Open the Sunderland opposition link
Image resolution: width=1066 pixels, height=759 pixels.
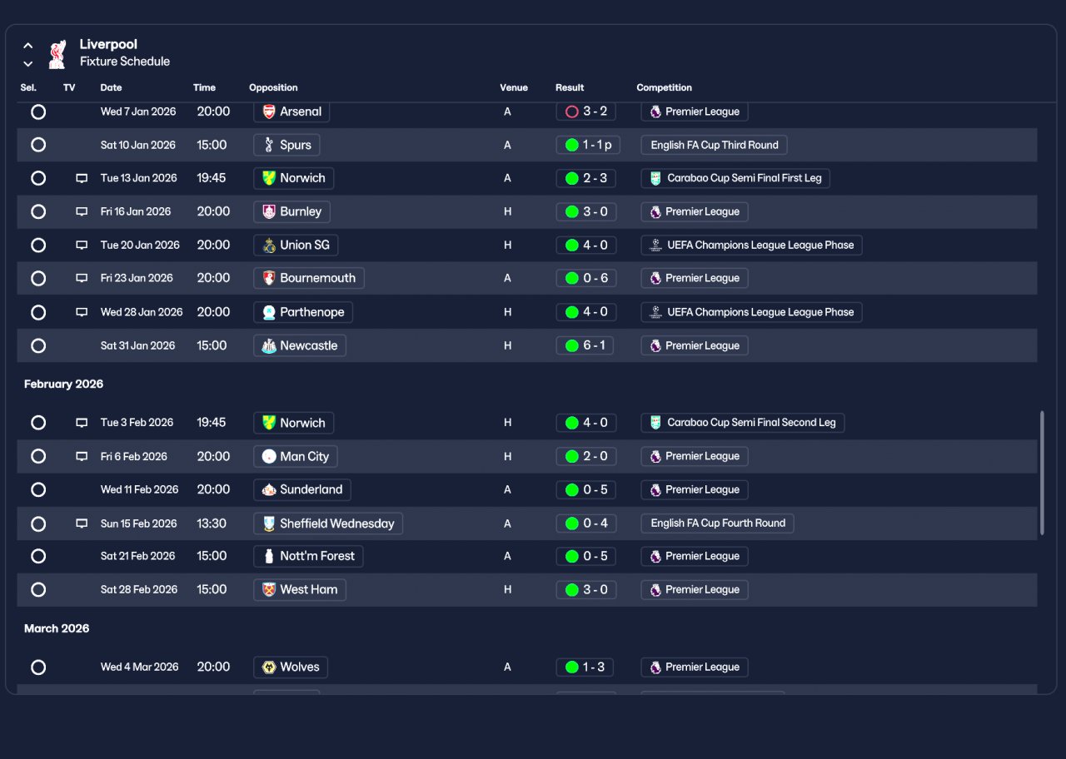click(302, 489)
